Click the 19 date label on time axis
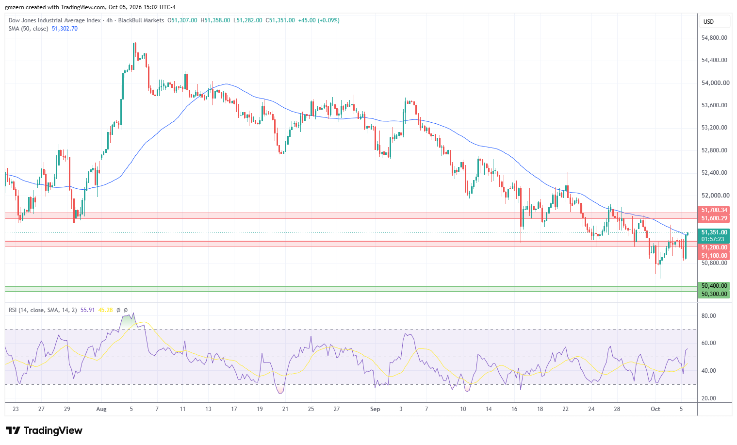 (x=260, y=409)
